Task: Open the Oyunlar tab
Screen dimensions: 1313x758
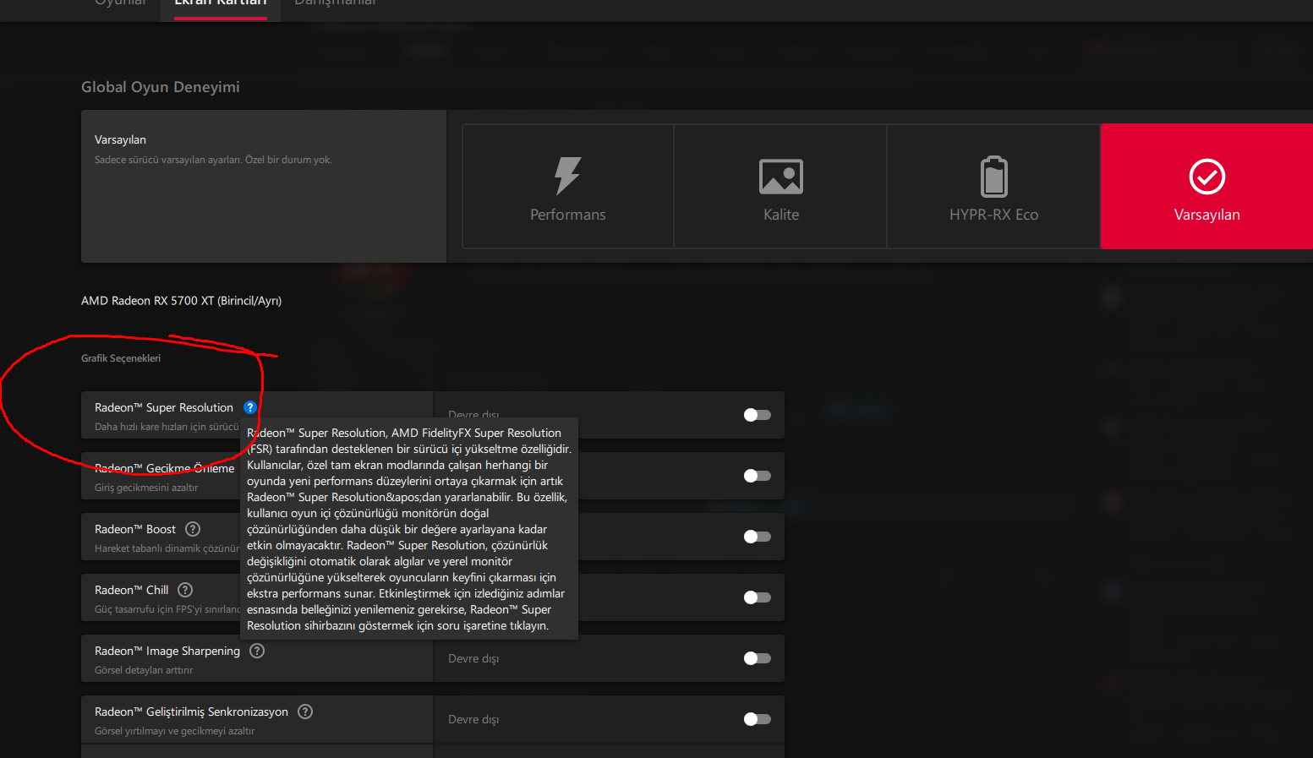Action: pyautogui.click(x=120, y=3)
